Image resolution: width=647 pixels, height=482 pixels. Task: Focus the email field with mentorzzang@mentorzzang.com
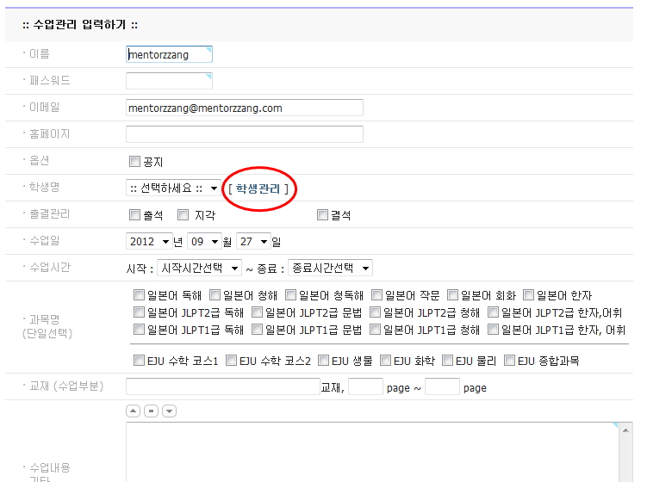pyautogui.click(x=244, y=108)
